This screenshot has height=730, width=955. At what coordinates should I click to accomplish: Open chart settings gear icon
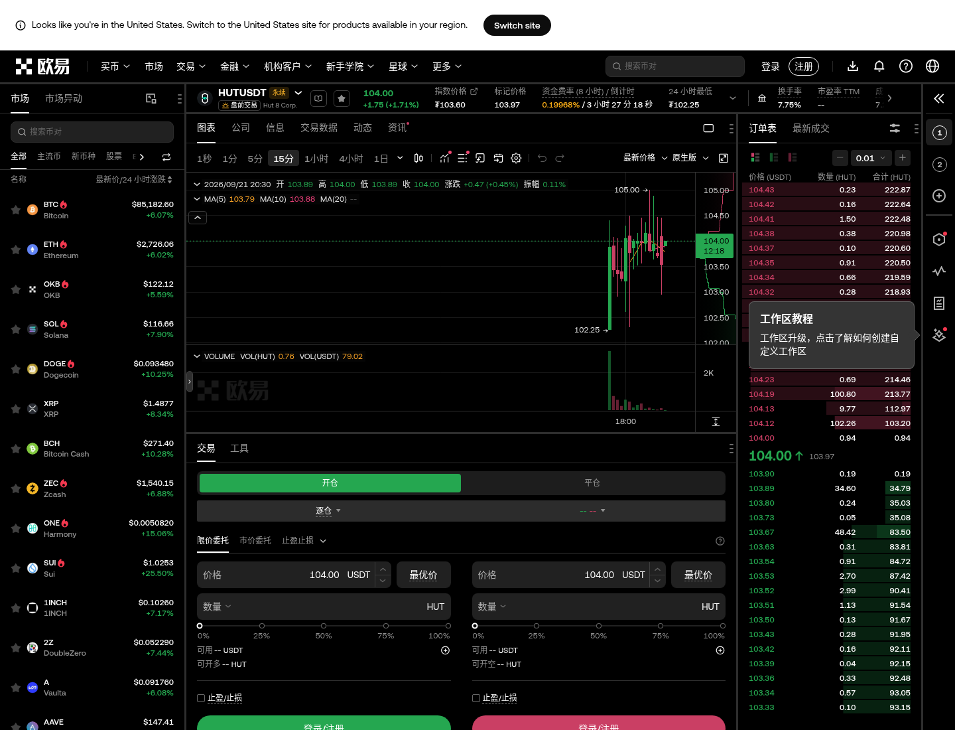(x=516, y=158)
